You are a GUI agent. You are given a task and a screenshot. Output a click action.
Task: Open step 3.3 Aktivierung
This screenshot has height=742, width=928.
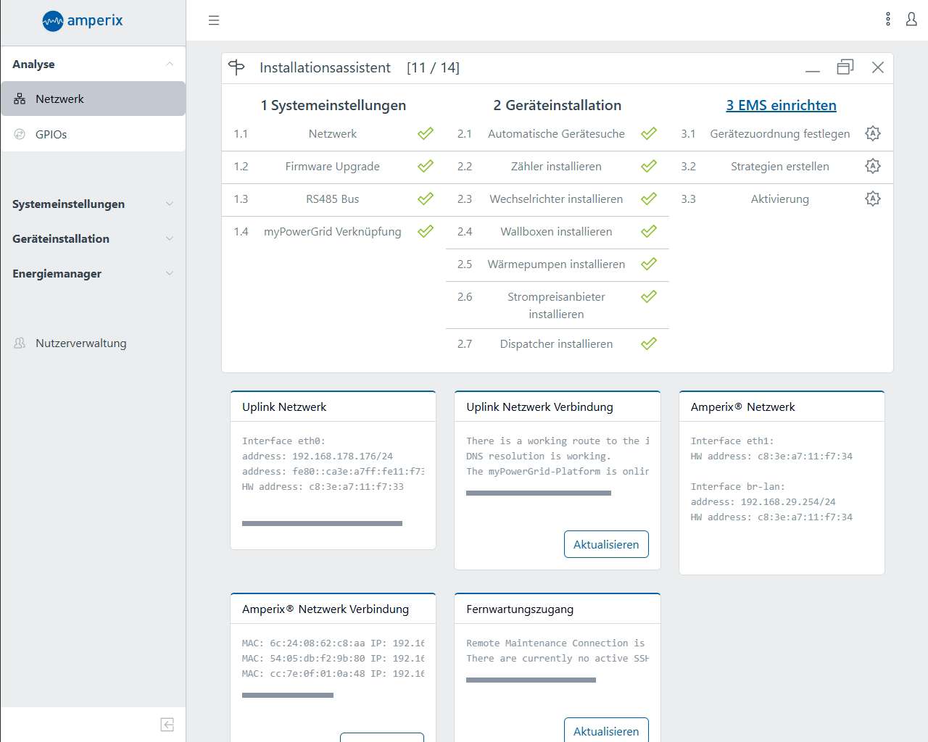coord(780,199)
